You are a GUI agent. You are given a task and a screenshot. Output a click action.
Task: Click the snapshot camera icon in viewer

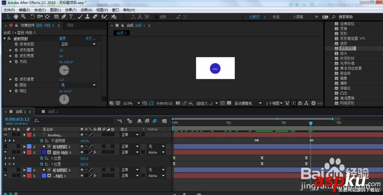point(178,103)
